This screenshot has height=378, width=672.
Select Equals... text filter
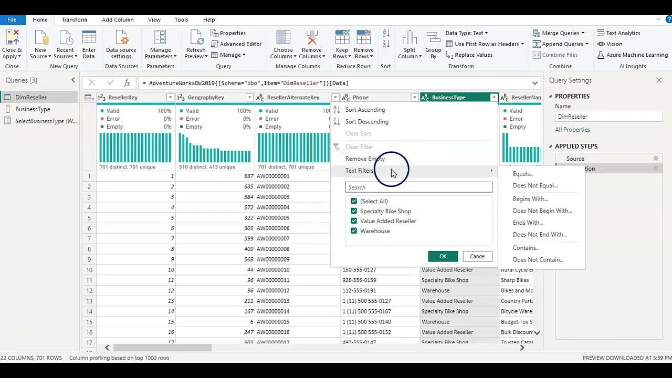523,174
